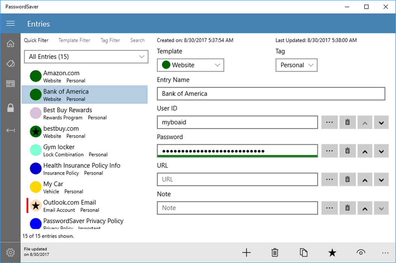The width and height of the screenshot is (396, 263).
Task: Expand the All Entries filter dropdown
Action: point(86,57)
